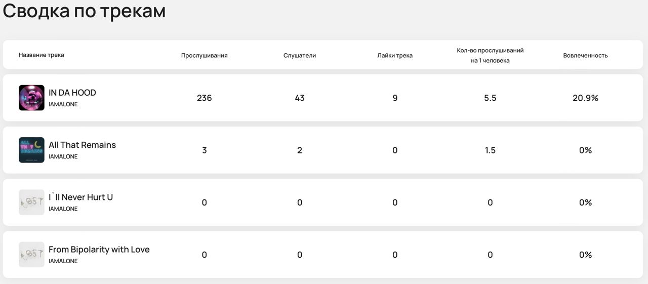Click the 236 plays value for IN DA HOOD
648x284 pixels.
click(204, 98)
